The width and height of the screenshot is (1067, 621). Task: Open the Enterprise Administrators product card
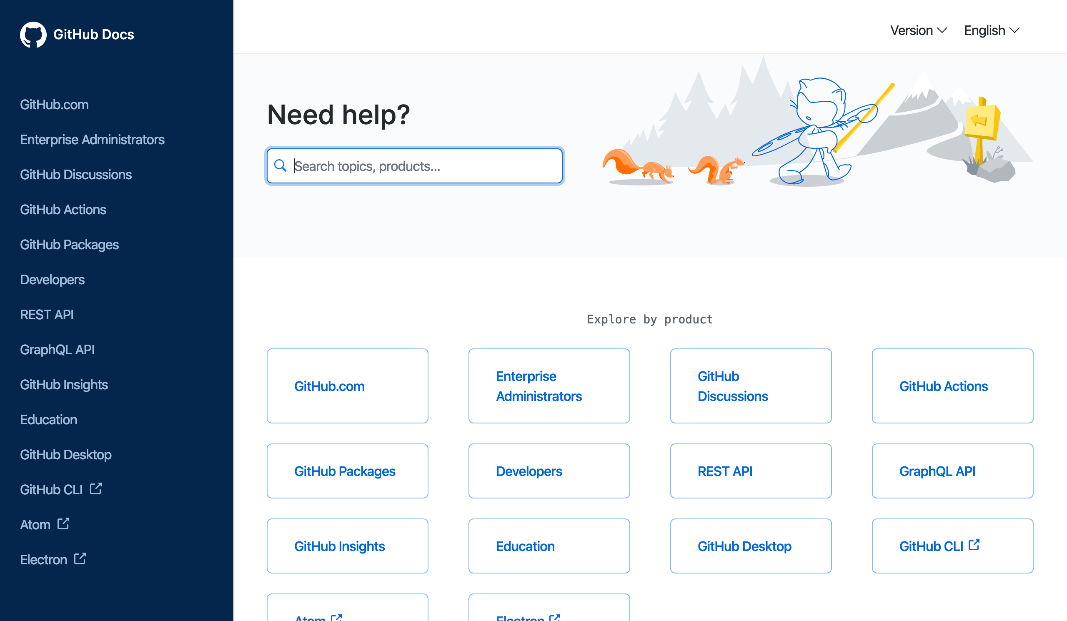[x=549, y=386]
